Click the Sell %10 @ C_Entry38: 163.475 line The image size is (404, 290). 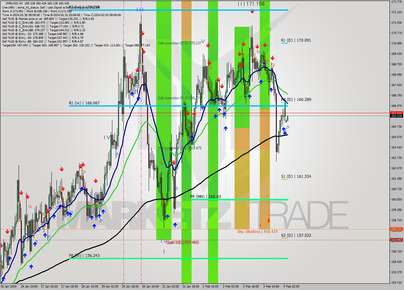click(44, 22)
